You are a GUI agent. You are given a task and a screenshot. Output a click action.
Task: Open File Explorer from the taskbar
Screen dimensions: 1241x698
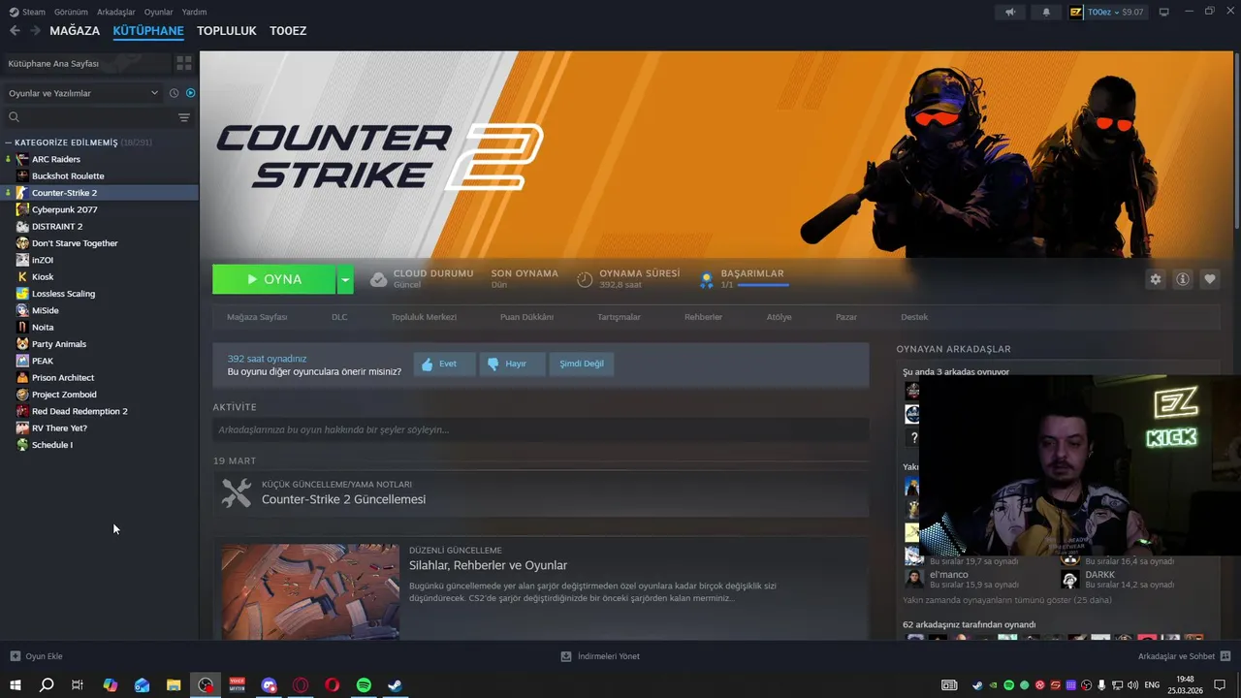coord(174,685)
